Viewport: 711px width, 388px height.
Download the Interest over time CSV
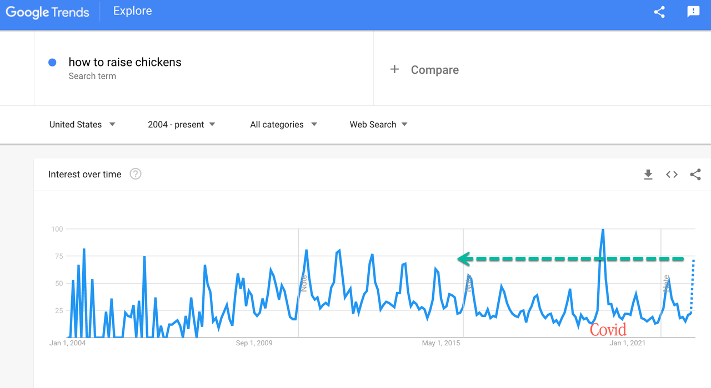coord(648,175)
